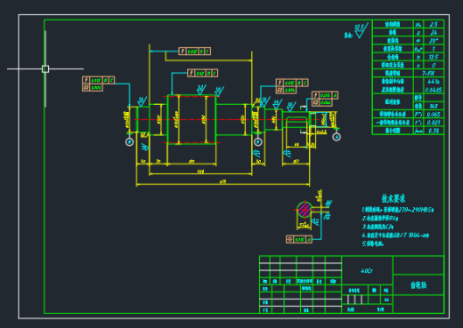Screen dimensions: 463x328
Task: Click the 7-FK accuracy grade cell
Action: [428, 73]
